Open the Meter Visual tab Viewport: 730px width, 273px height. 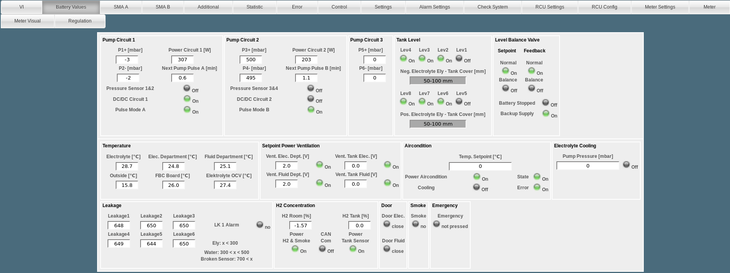click(x=28, y=21)
